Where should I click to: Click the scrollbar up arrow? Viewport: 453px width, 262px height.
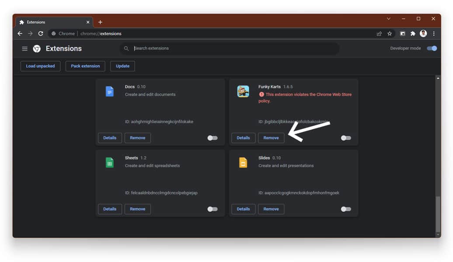point(438,78)
